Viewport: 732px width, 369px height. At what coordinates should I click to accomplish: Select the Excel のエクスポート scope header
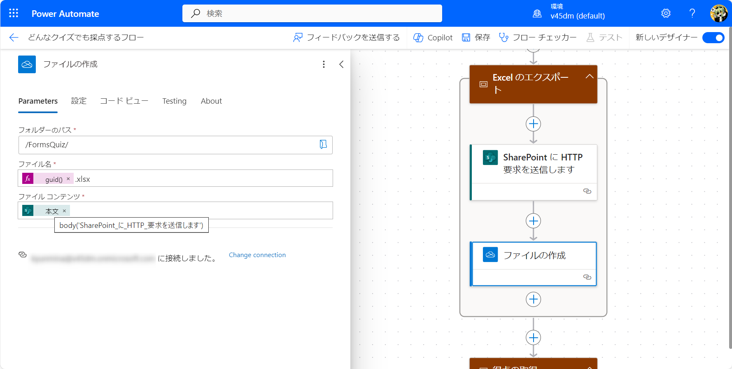533,84
